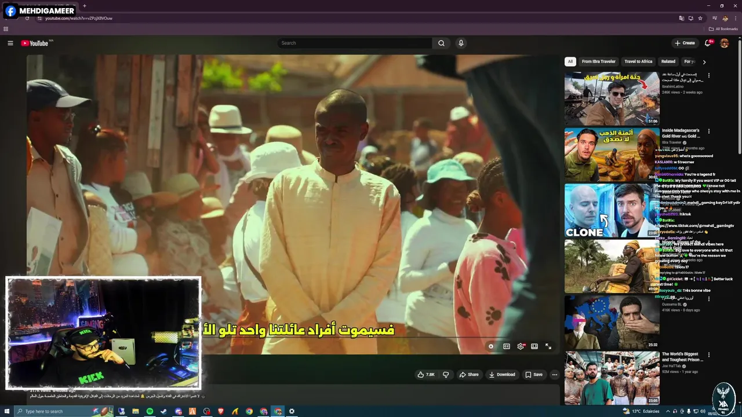Viewport: 742px width, 417px height.
Task: Open the CLONE video thumbnail
Action: [612, 210]
